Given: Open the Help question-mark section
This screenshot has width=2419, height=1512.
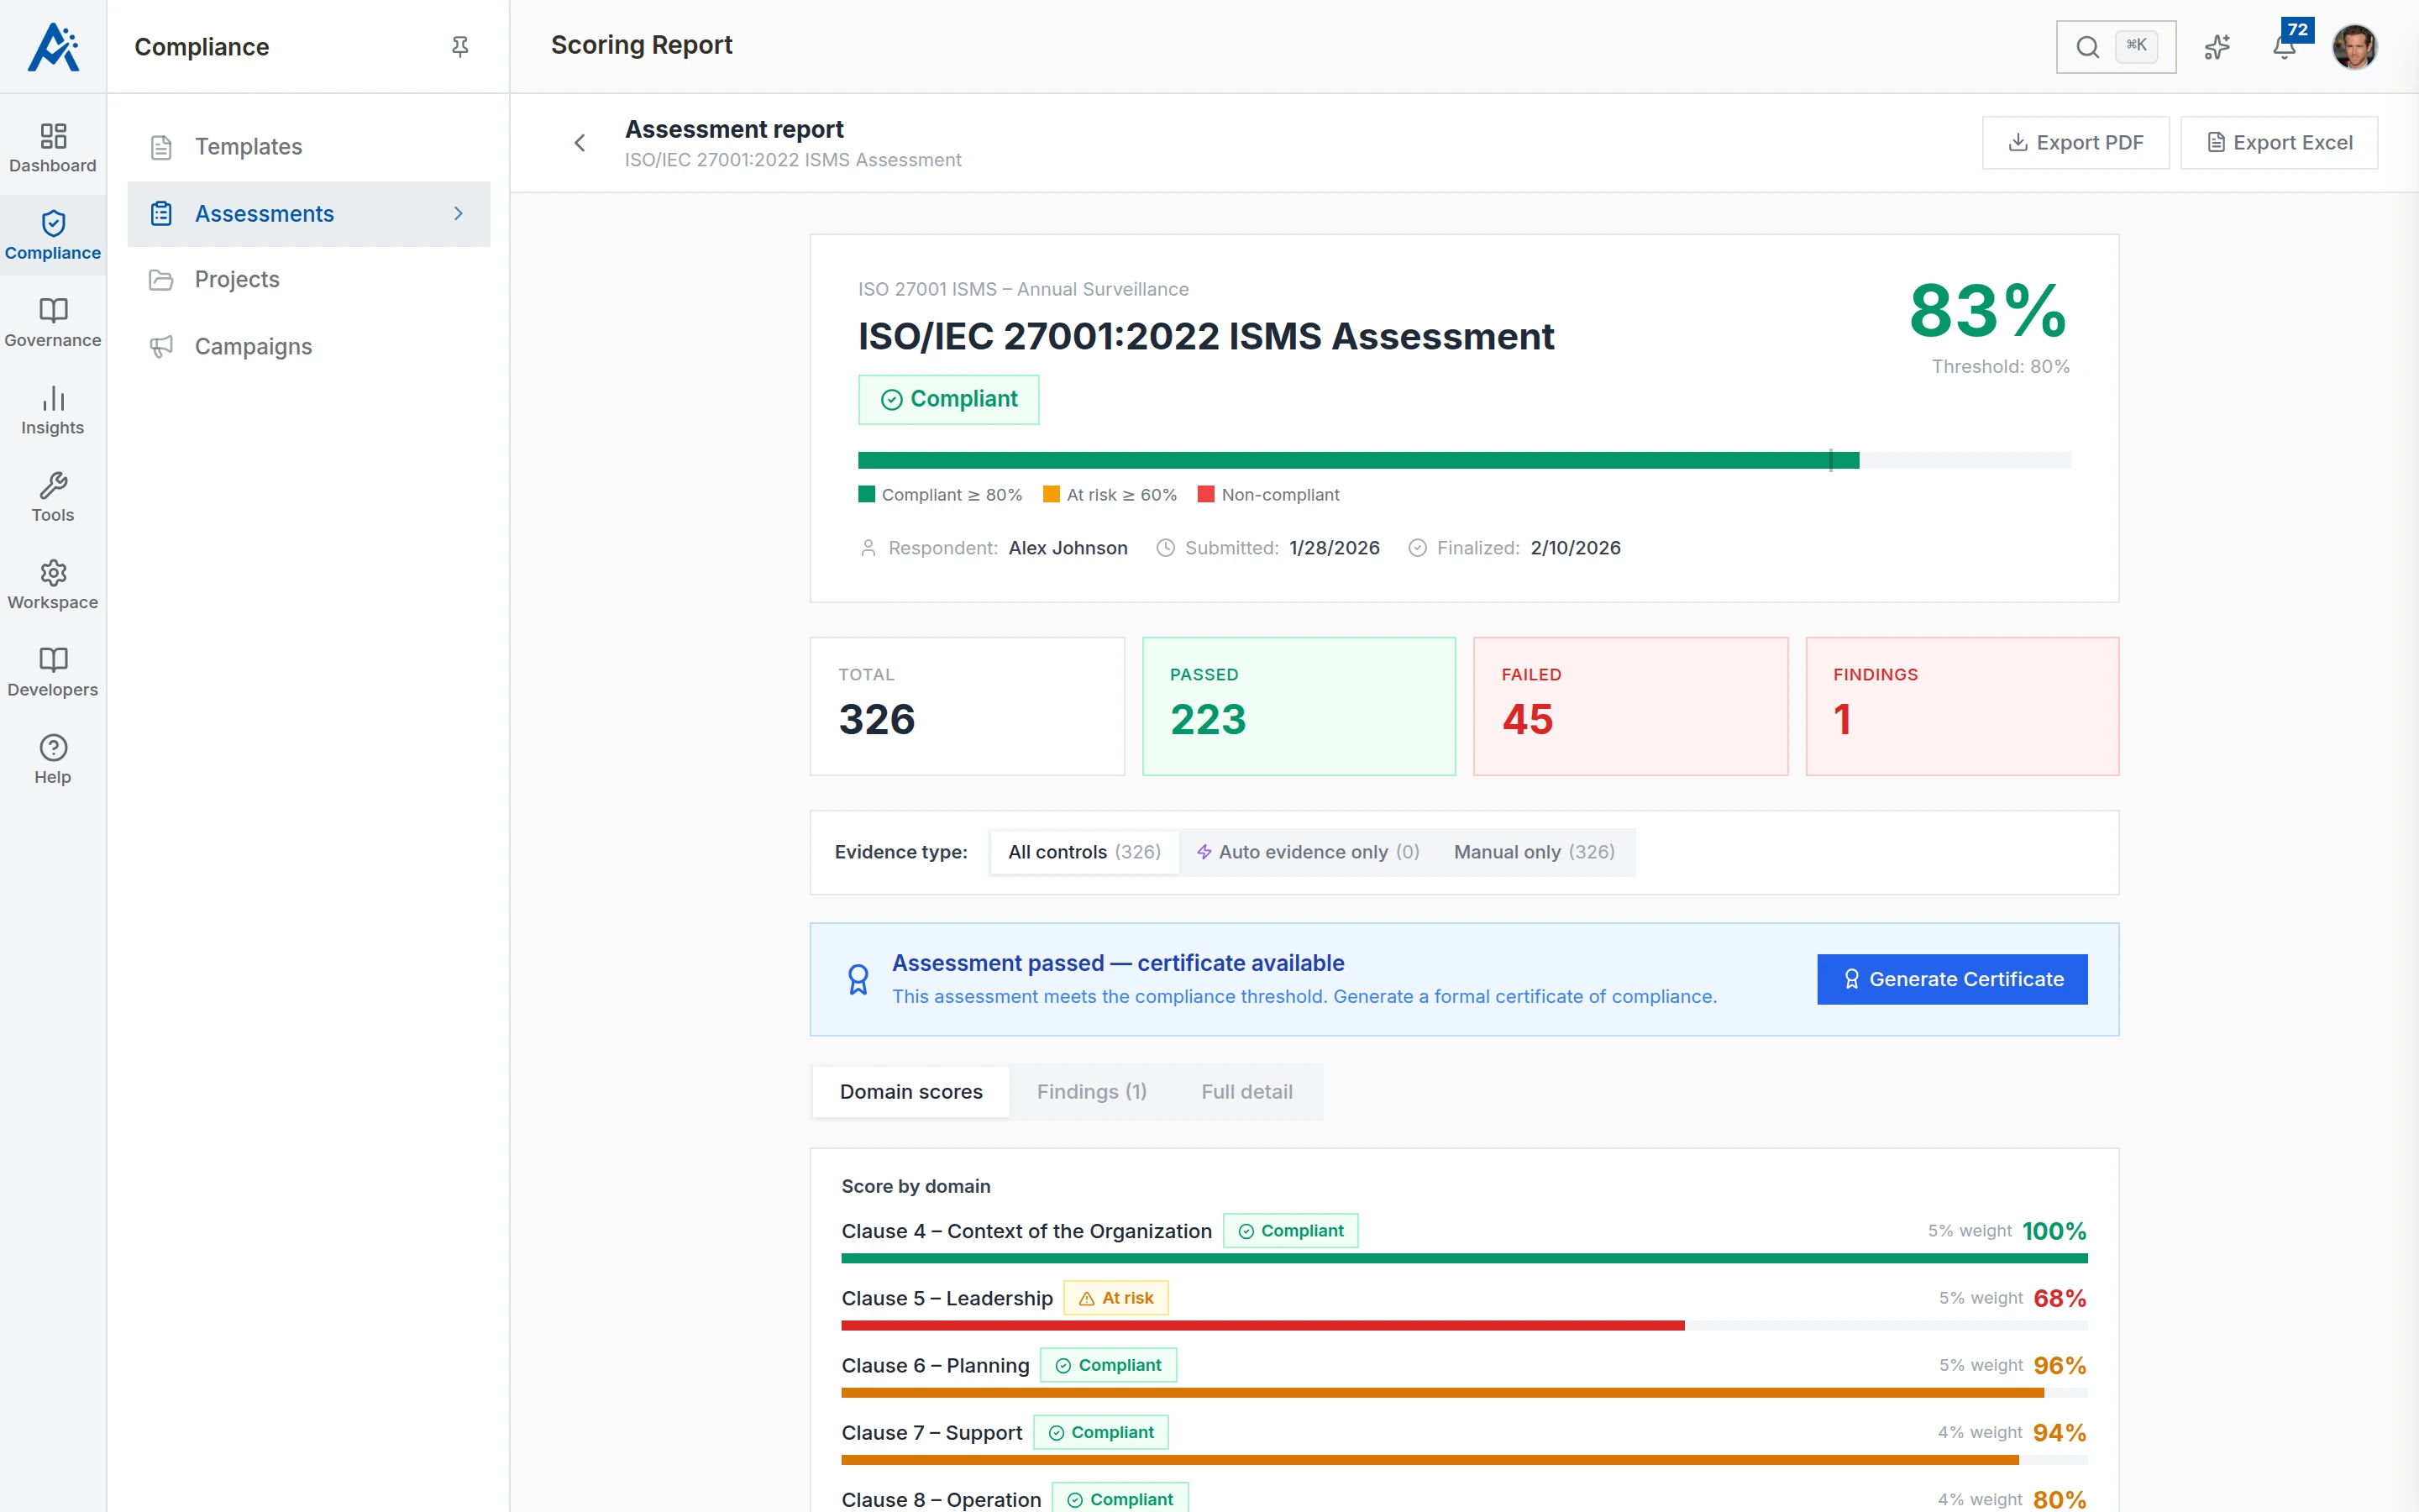Looking at the screenshot, I should tap(53, 760).
